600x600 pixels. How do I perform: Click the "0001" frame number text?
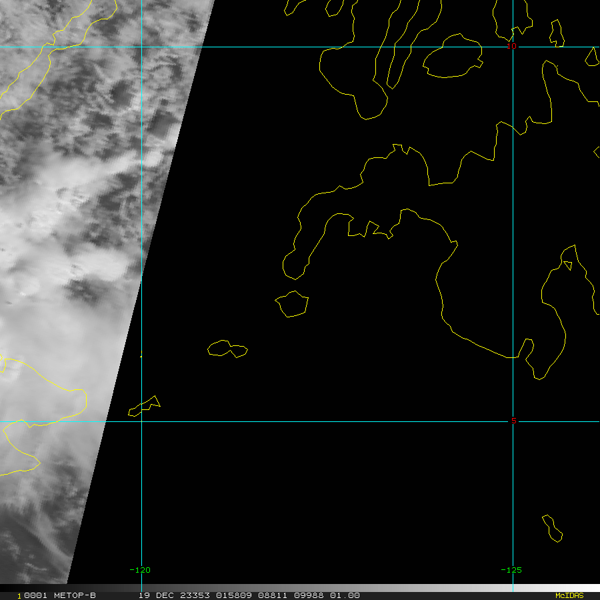(35, 595)
